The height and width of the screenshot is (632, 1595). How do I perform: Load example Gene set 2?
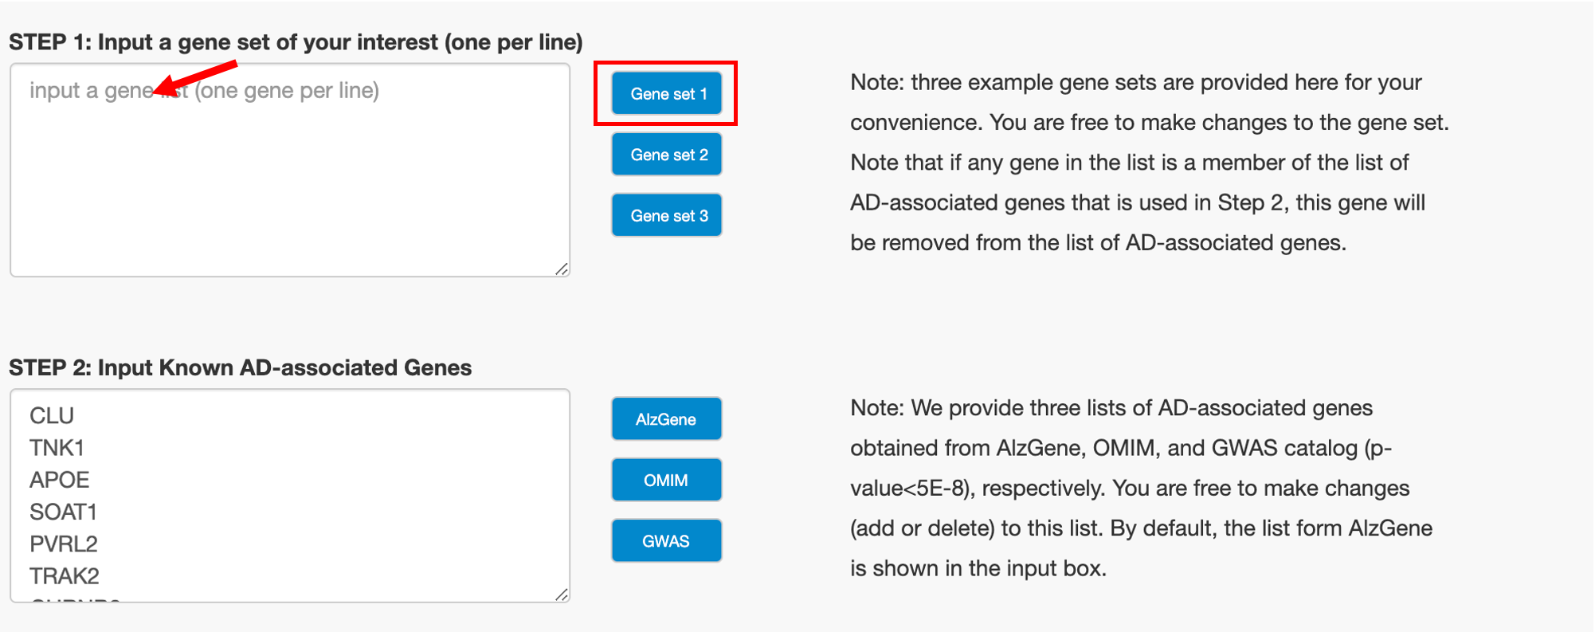pyautogui.click(x=667, y=155)
